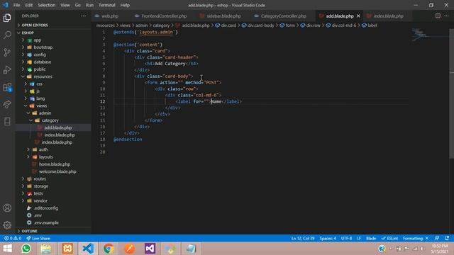Click the editor vertical scrollbar
454x255 pixels.
click(451, 94)
